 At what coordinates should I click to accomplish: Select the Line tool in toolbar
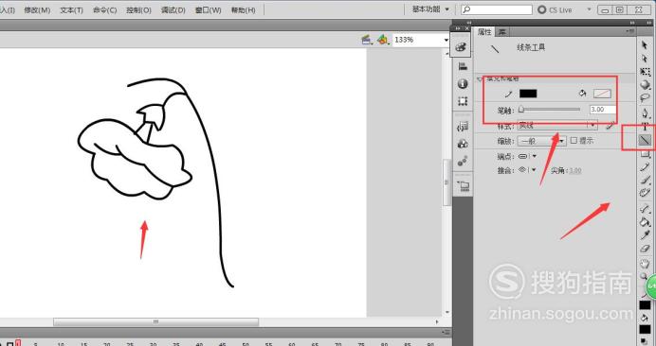pyautogui.click(x=645, y=140)
